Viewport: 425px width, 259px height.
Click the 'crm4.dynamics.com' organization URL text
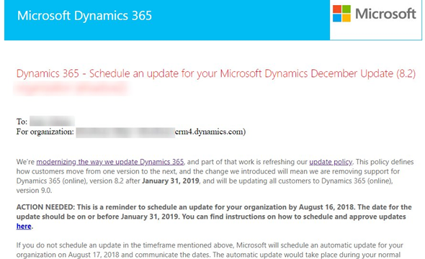210,132
